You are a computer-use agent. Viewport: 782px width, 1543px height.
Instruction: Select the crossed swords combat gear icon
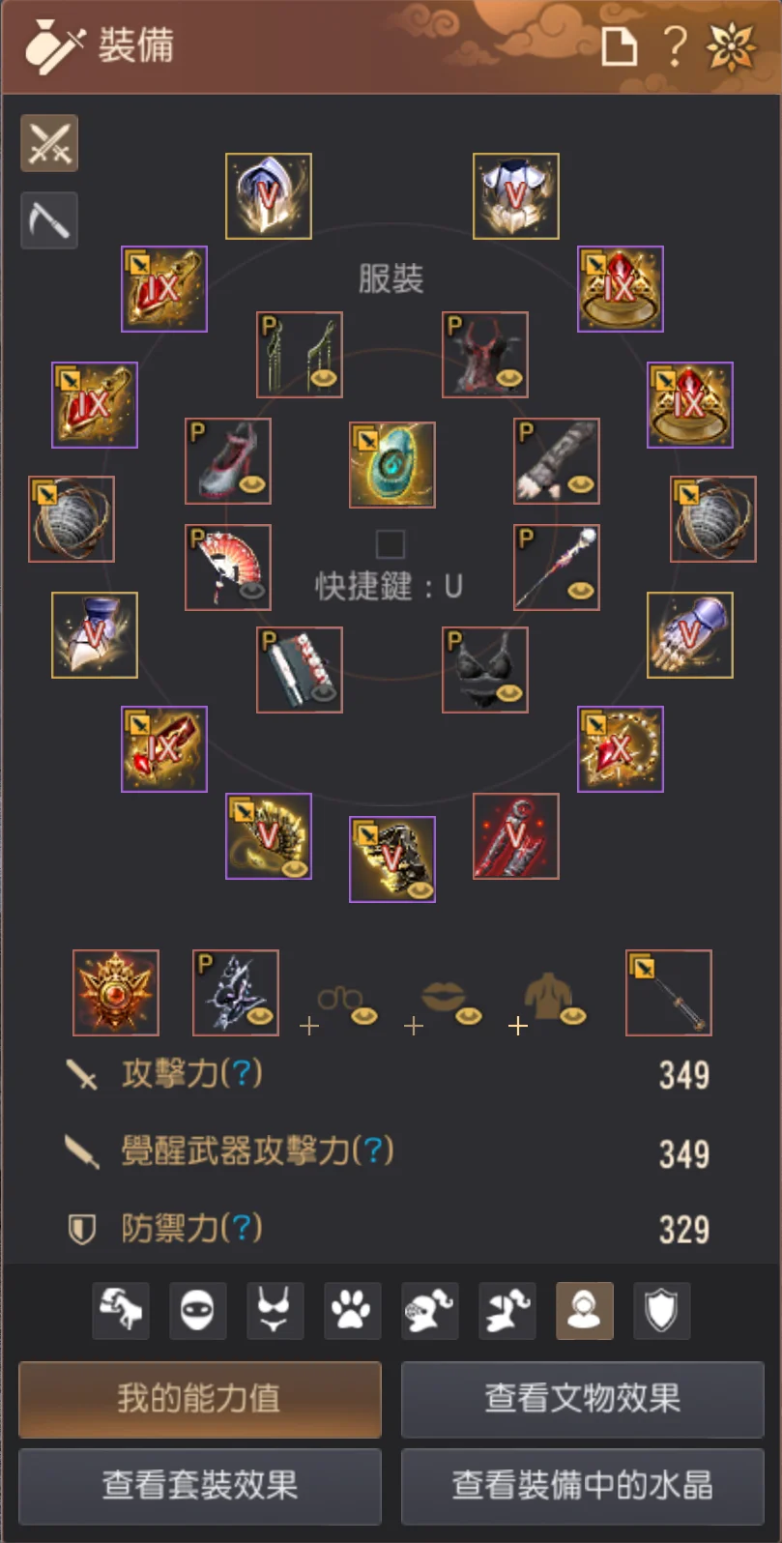point(49,144)
